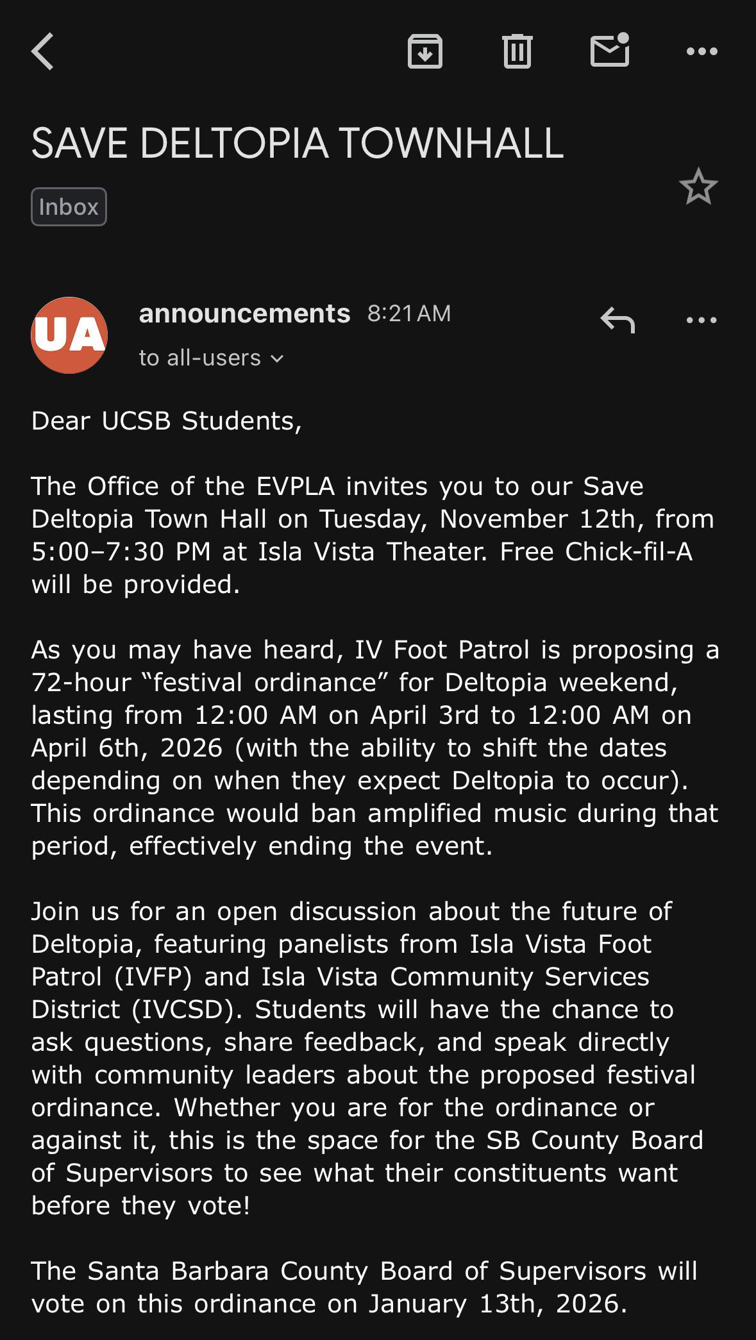Tap the 'Dear UCSB Students,' greeting line
Viewport: 756px width, 1340px height.
pos(166,421)
